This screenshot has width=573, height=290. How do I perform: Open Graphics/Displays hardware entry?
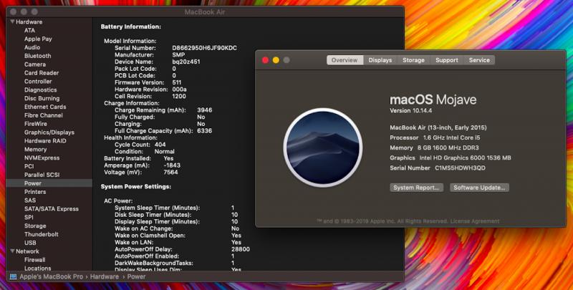[x=49, y=132]
